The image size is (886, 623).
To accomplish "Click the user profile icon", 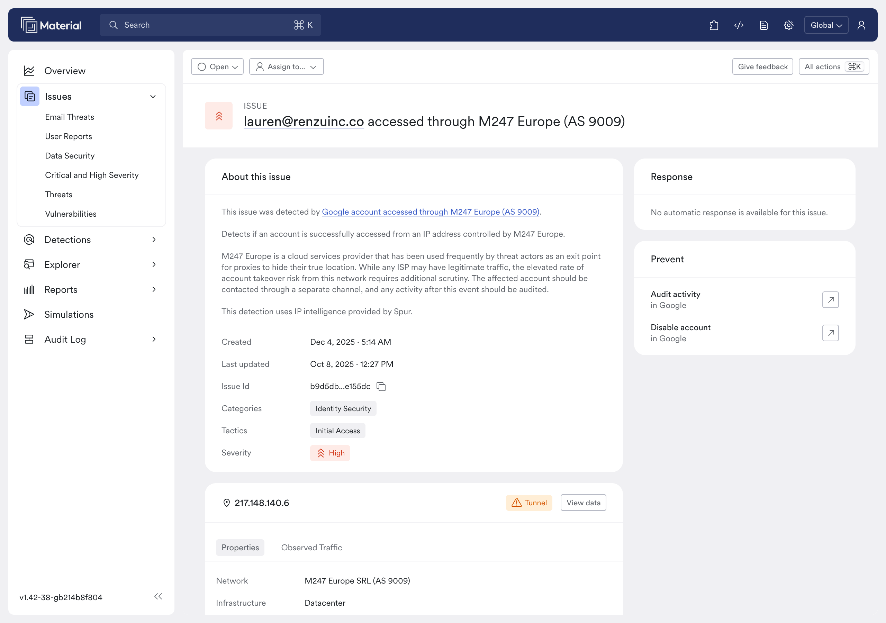I will [x=861, y=25].
